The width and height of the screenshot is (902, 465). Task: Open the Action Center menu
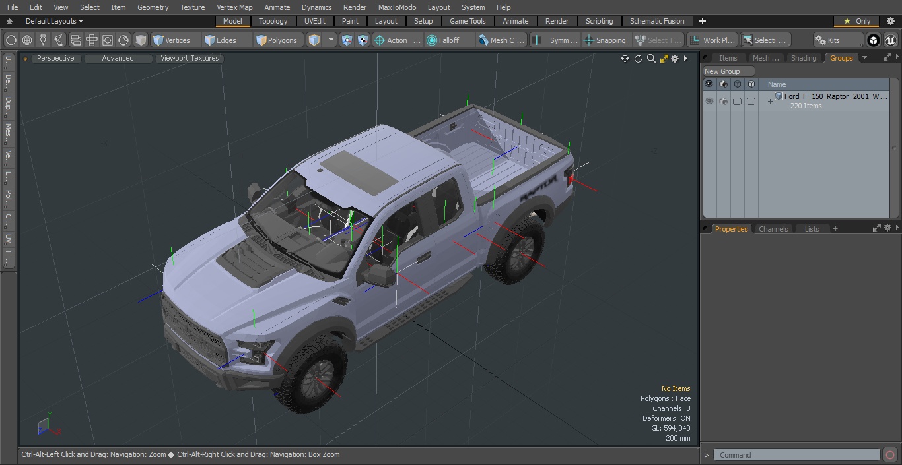coord(397,40)
